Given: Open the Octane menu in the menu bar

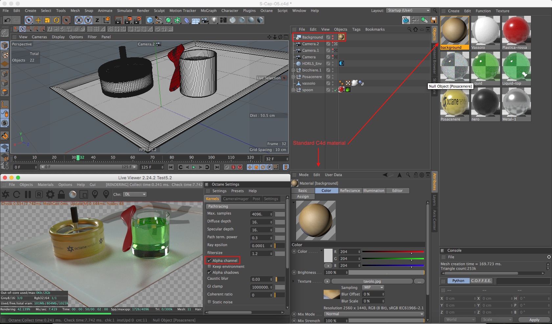Looking at the screenshot, I should 266,11.
